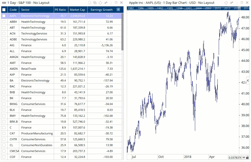251x162 pixels.
Task: Click the CHTR code cell
Action: click(13, 139)
